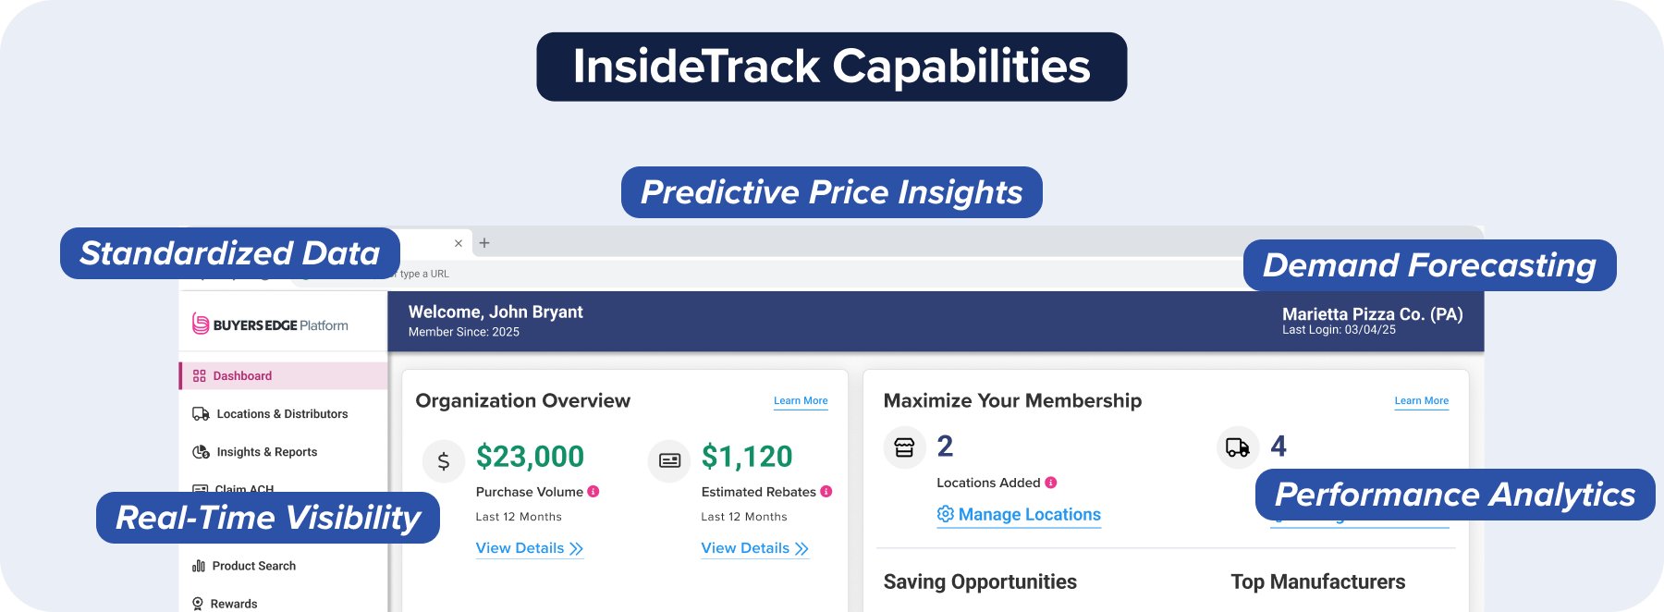Click the storefront icon showing 2 locations
The width and height of the screenshot is (1664, 612).
(904, 447)
